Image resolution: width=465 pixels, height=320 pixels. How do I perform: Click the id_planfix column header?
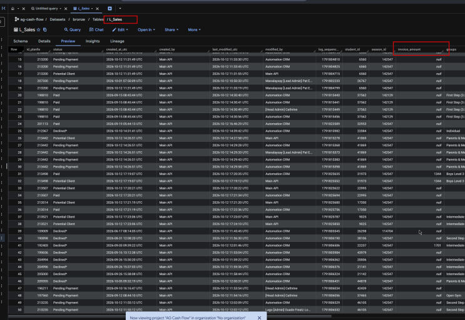coord(38,49)
